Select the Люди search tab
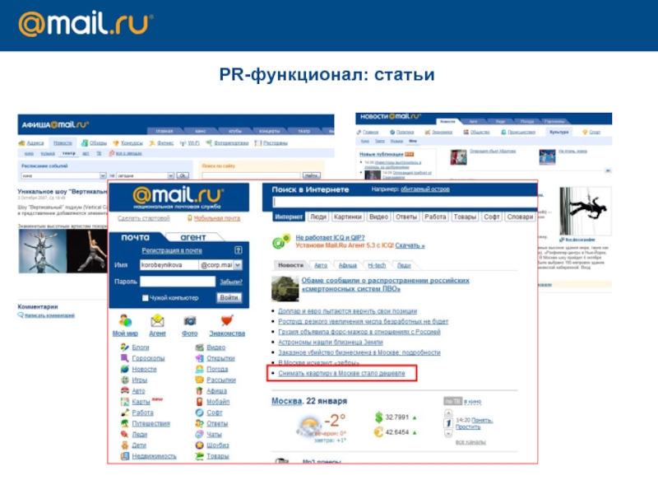 pyautogui.click(x=318, y=217)
